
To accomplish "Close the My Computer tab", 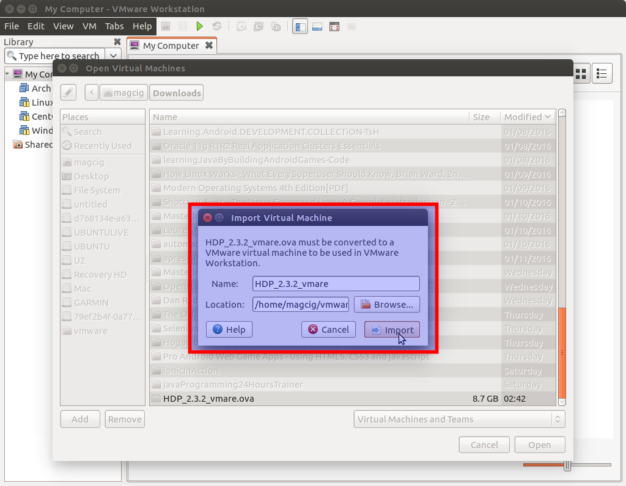I will 209,45.
